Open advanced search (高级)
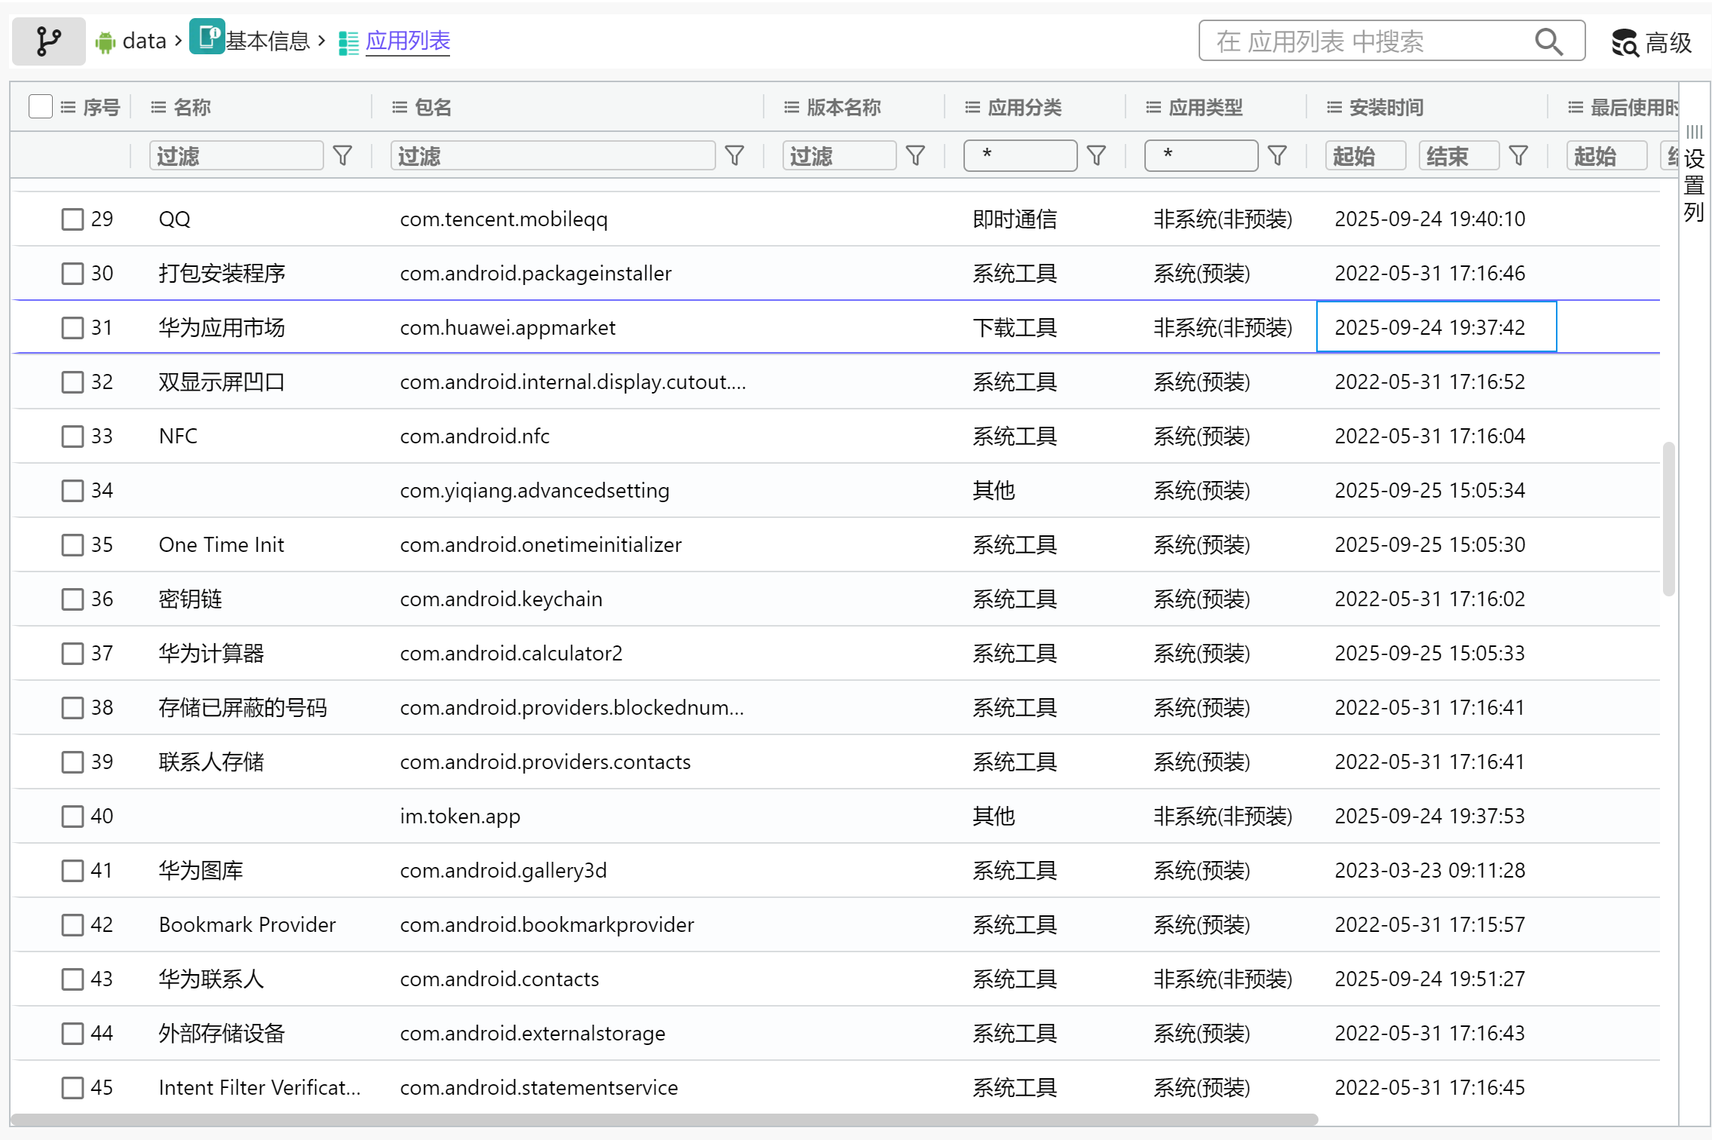1712x1140 pixels. coord(1652,42)
